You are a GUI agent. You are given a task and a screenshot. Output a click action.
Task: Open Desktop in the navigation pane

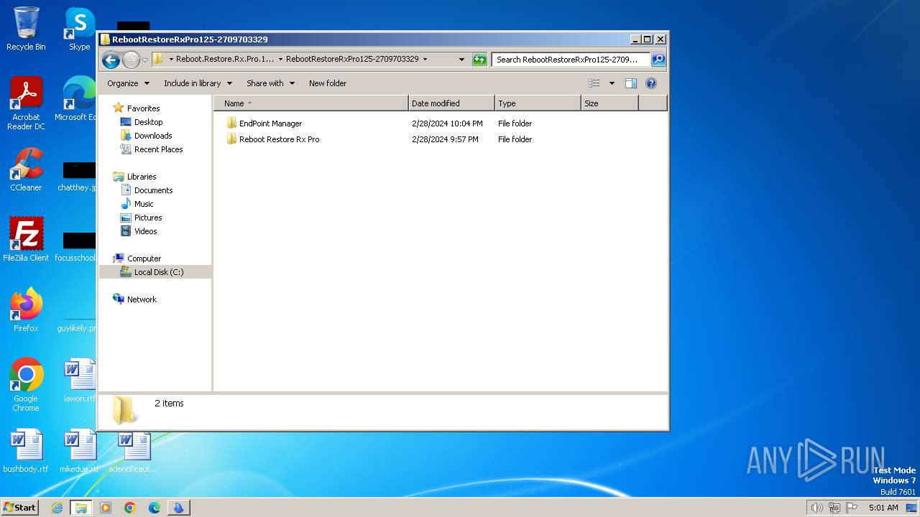pos(148,122)
